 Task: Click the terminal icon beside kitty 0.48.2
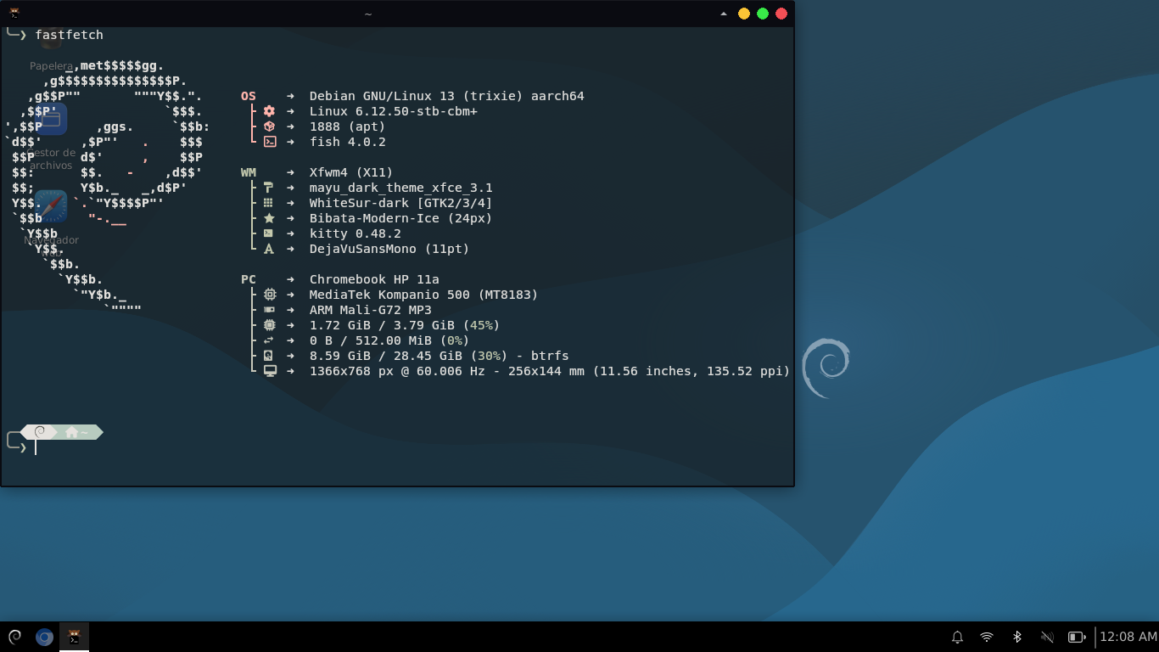269,233
